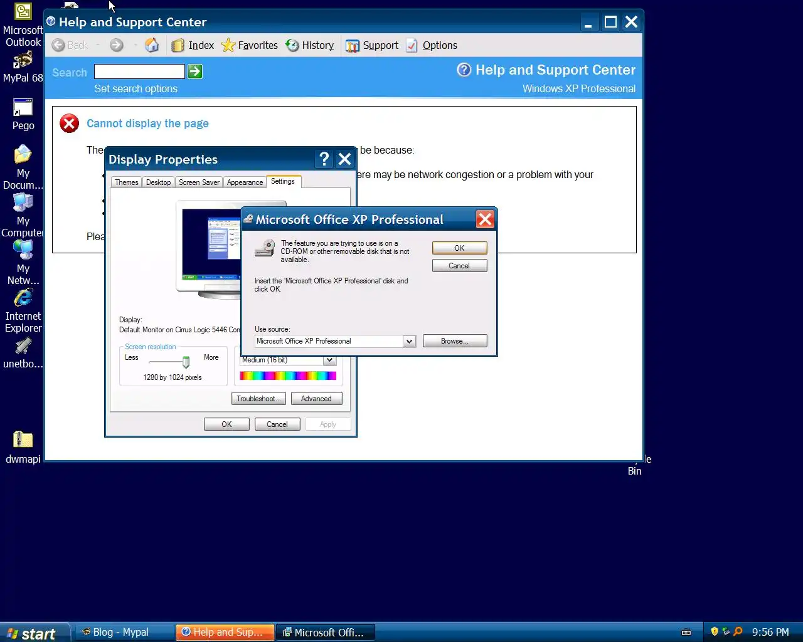Click 'Cannot display the page' heading

[x=147, y=124]
